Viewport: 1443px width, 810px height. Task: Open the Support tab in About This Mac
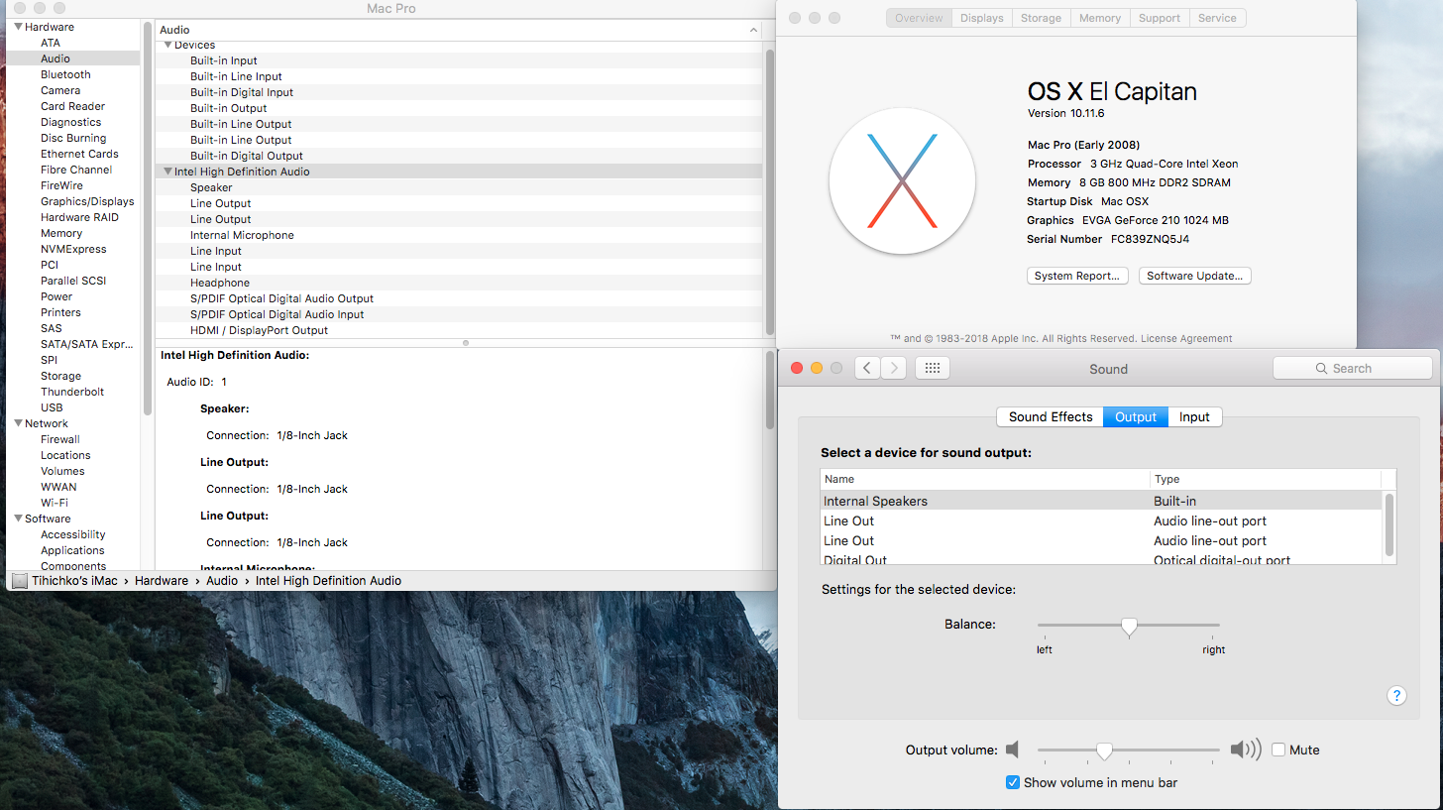(x=1160, y=18)
